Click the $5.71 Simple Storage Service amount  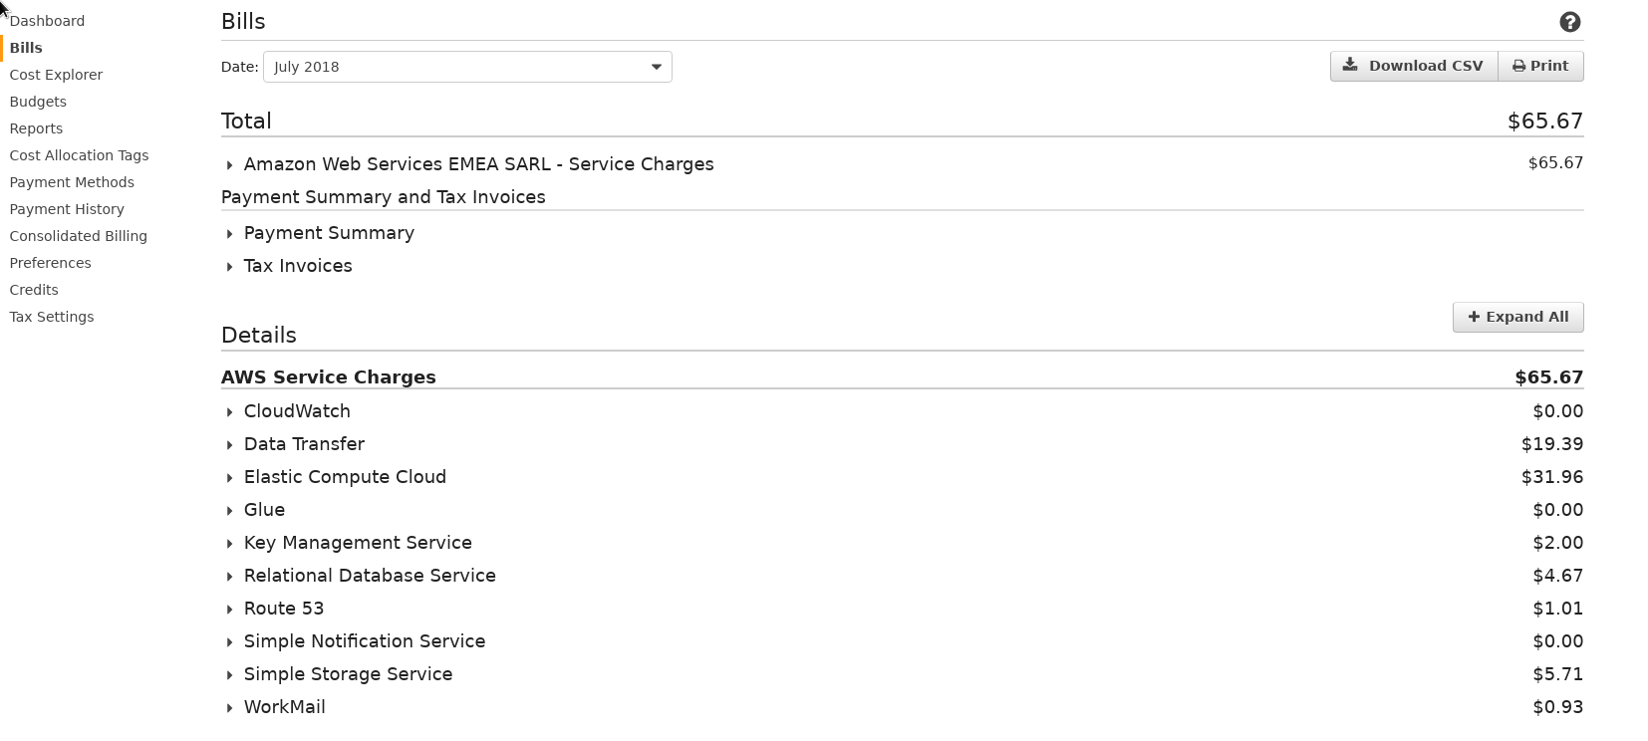(x=1558, y=674)
